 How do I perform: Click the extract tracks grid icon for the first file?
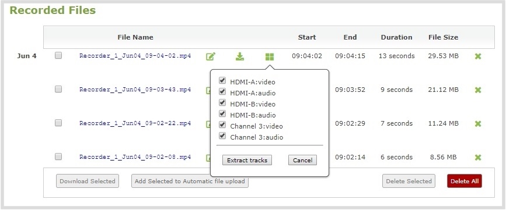click(270, 57)
